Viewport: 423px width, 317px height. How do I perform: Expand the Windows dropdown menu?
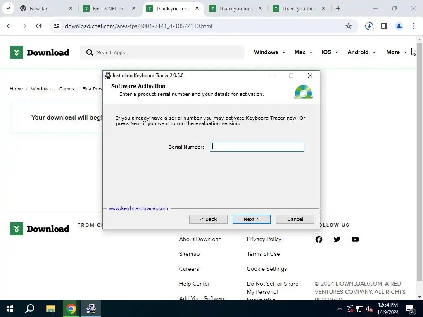(269, 52)
